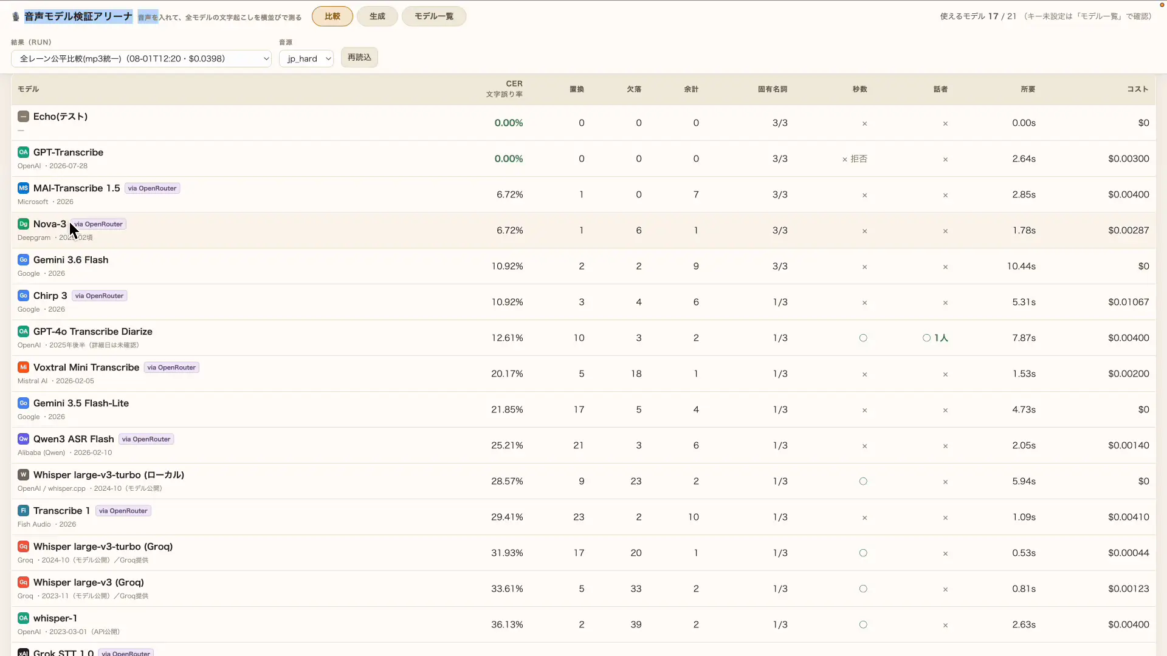
Task: Click the via OpenRouter badge on Chirp 3
Action: (x=99, y=296)
